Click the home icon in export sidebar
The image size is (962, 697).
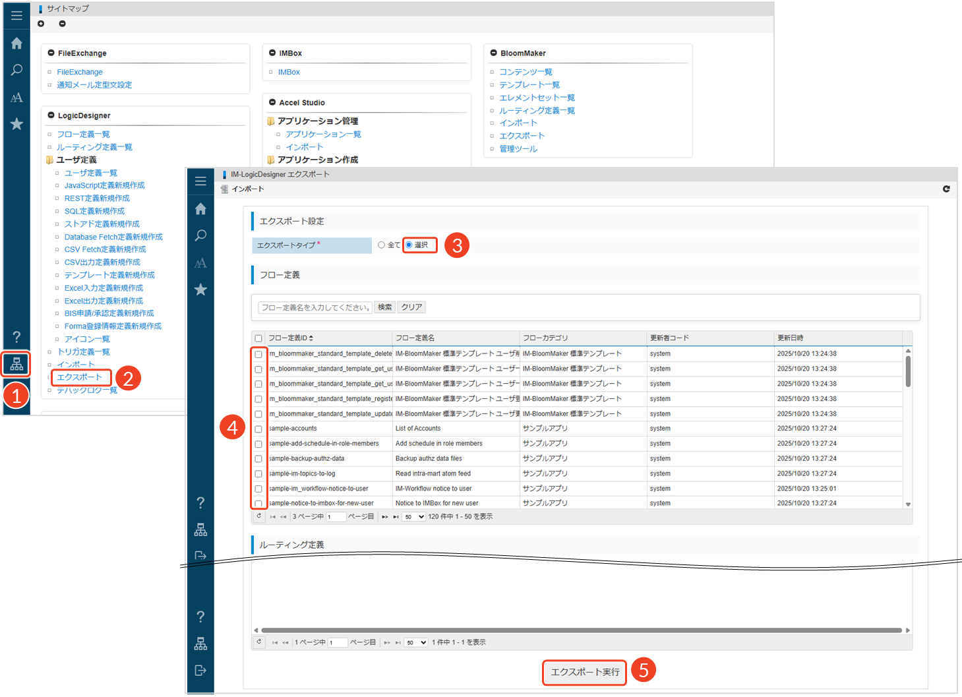click(x=200, y=209)
